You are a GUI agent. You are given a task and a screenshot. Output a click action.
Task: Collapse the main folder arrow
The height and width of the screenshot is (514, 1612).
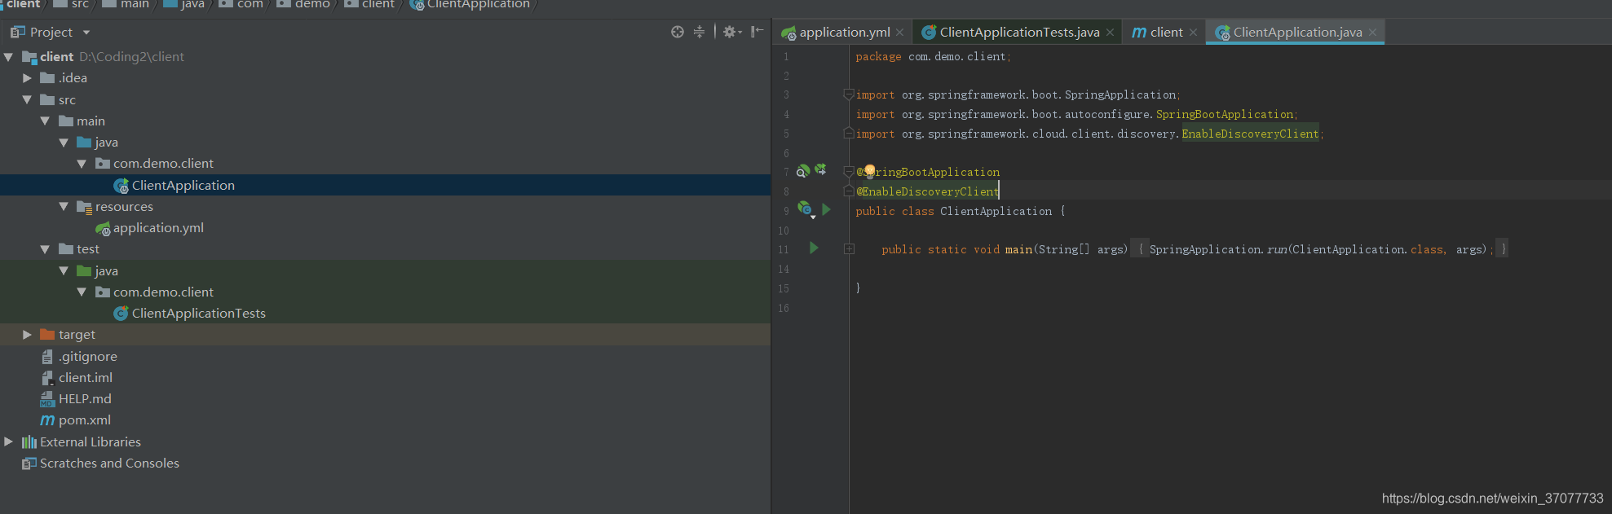pos(45,121)
